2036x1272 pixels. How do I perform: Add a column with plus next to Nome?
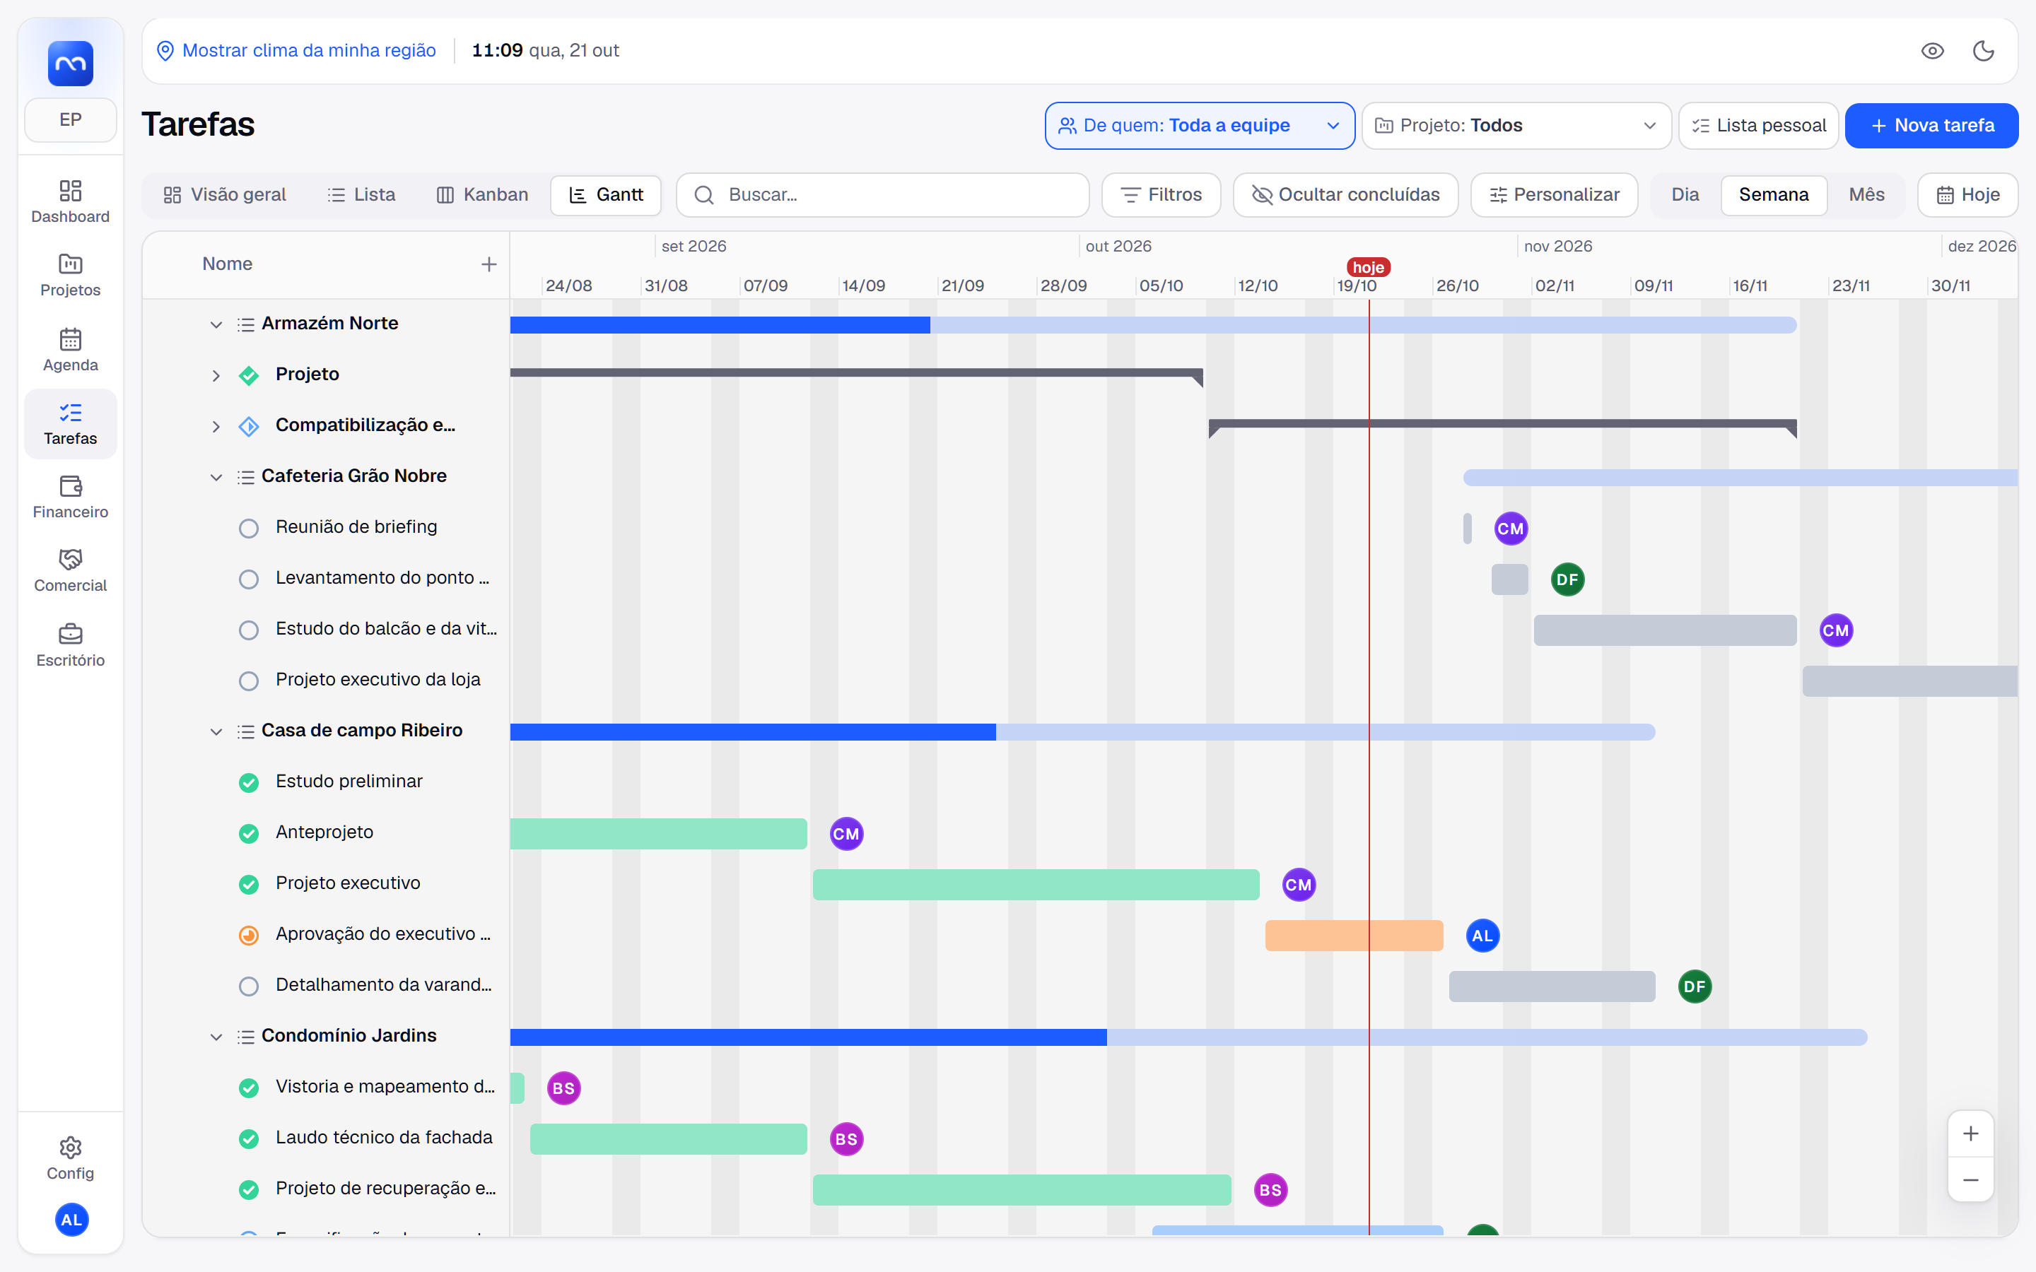point(488,264)
